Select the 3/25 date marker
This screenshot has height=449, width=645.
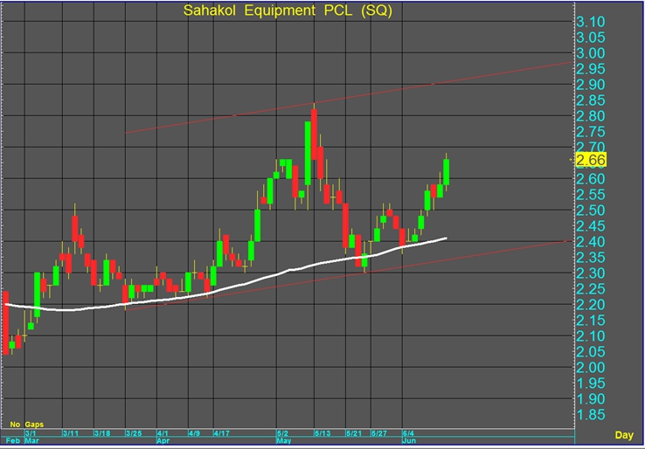(x=134, y=433)
